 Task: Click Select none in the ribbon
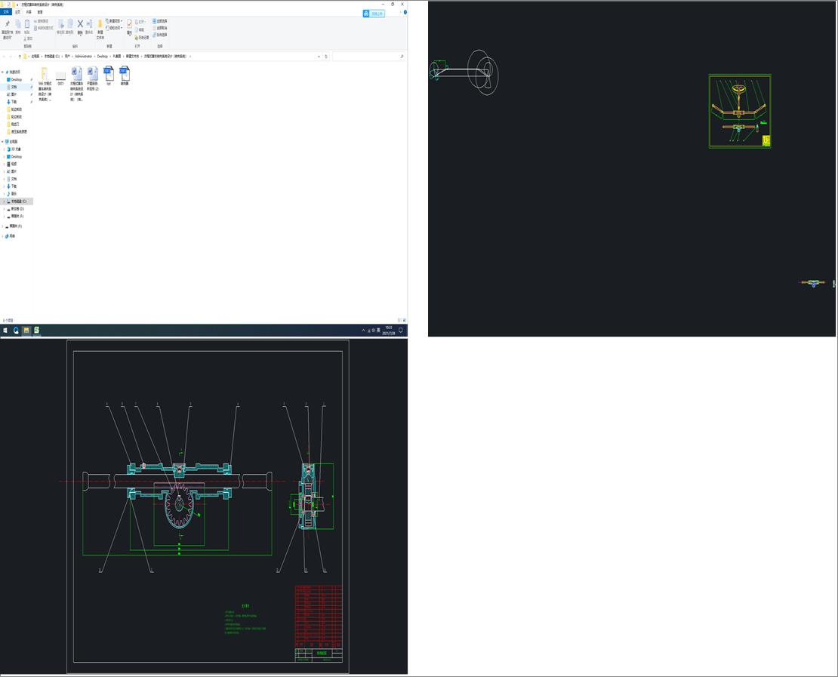pos(160,28)
